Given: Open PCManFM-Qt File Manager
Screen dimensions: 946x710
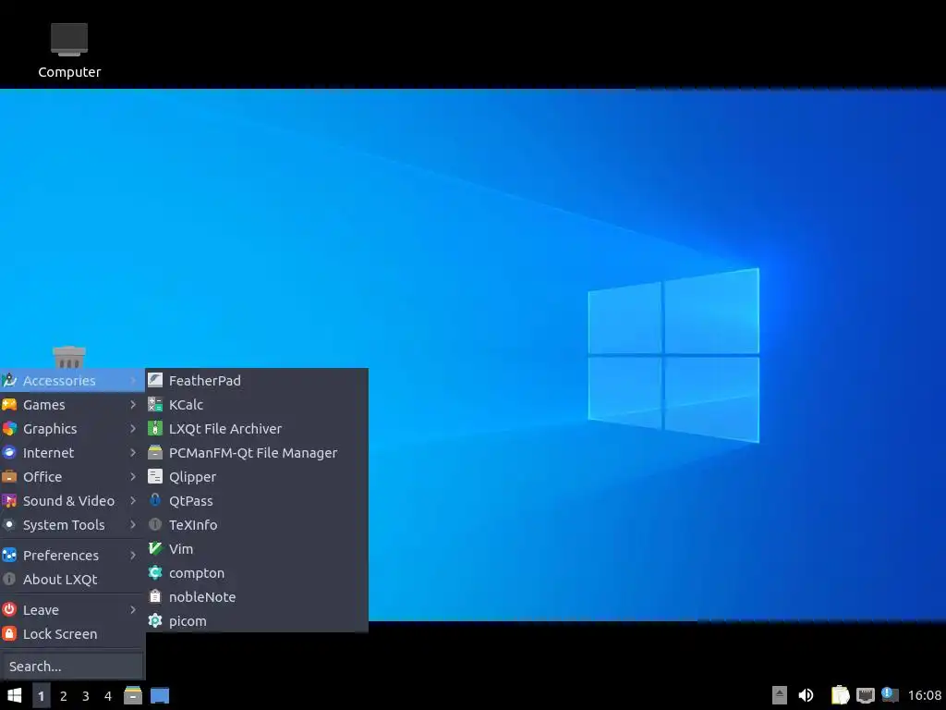Looking at the screenshot, I should click(257, 453).
